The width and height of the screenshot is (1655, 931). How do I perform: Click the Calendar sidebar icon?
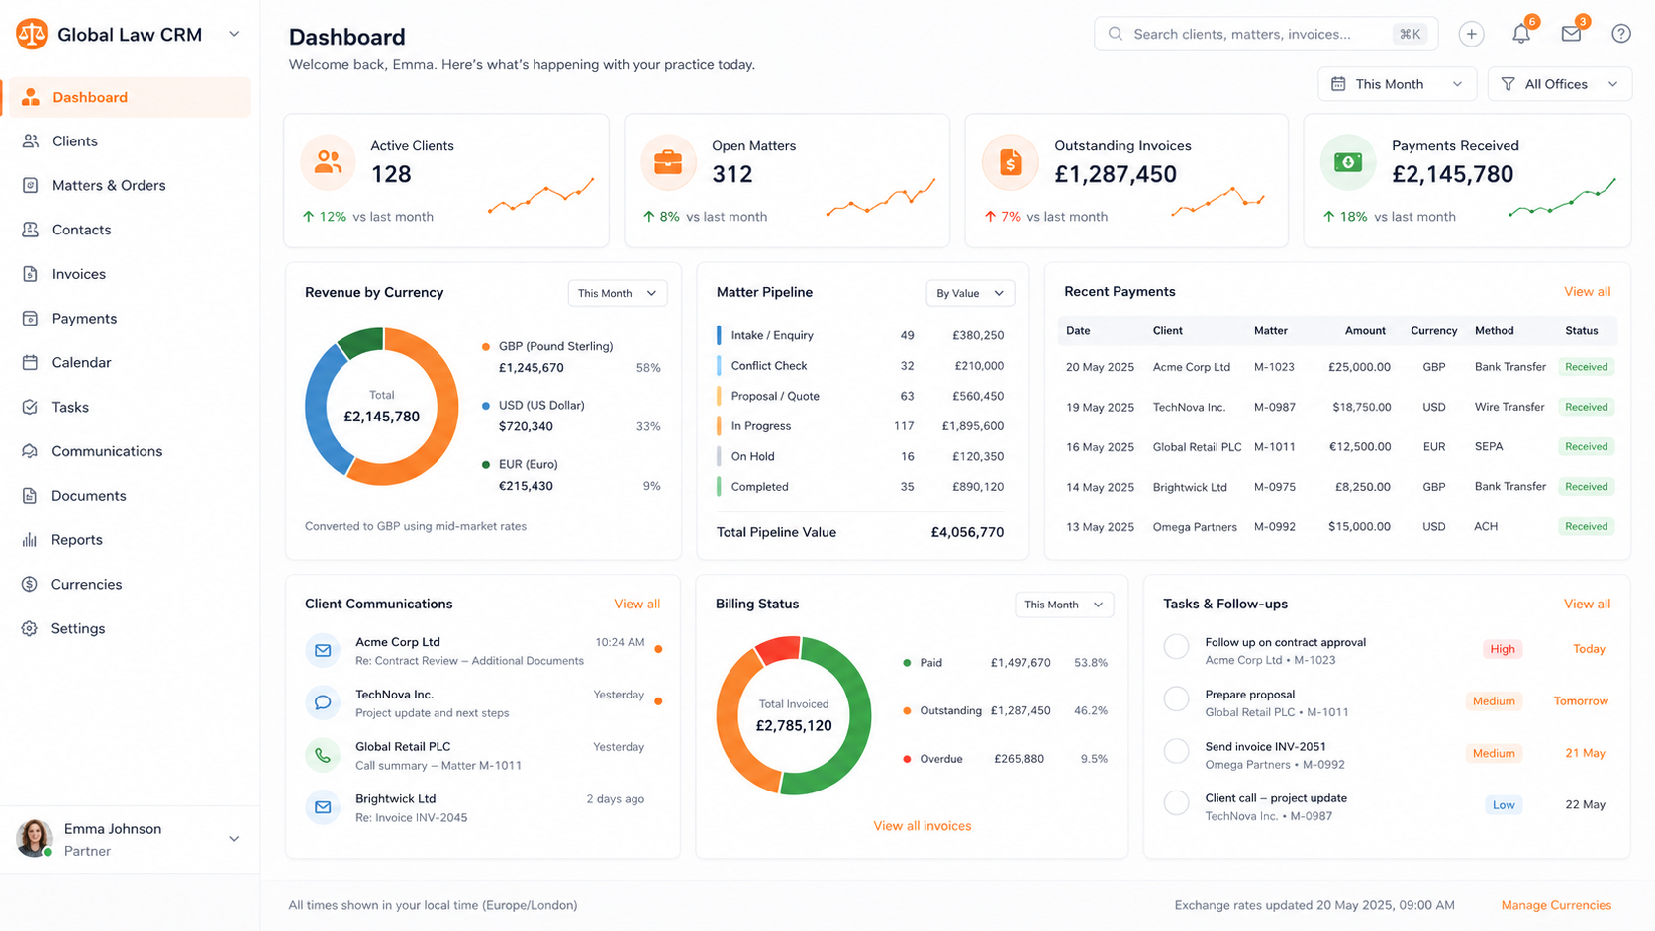point(30,362)
